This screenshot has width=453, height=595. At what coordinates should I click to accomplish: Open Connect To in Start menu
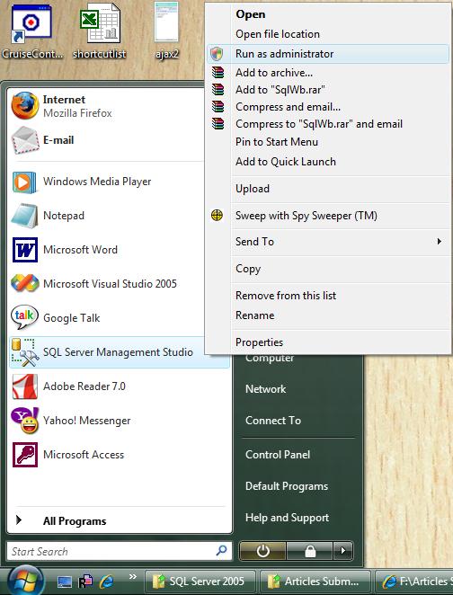pyautogui.click(x=273, y=421)
